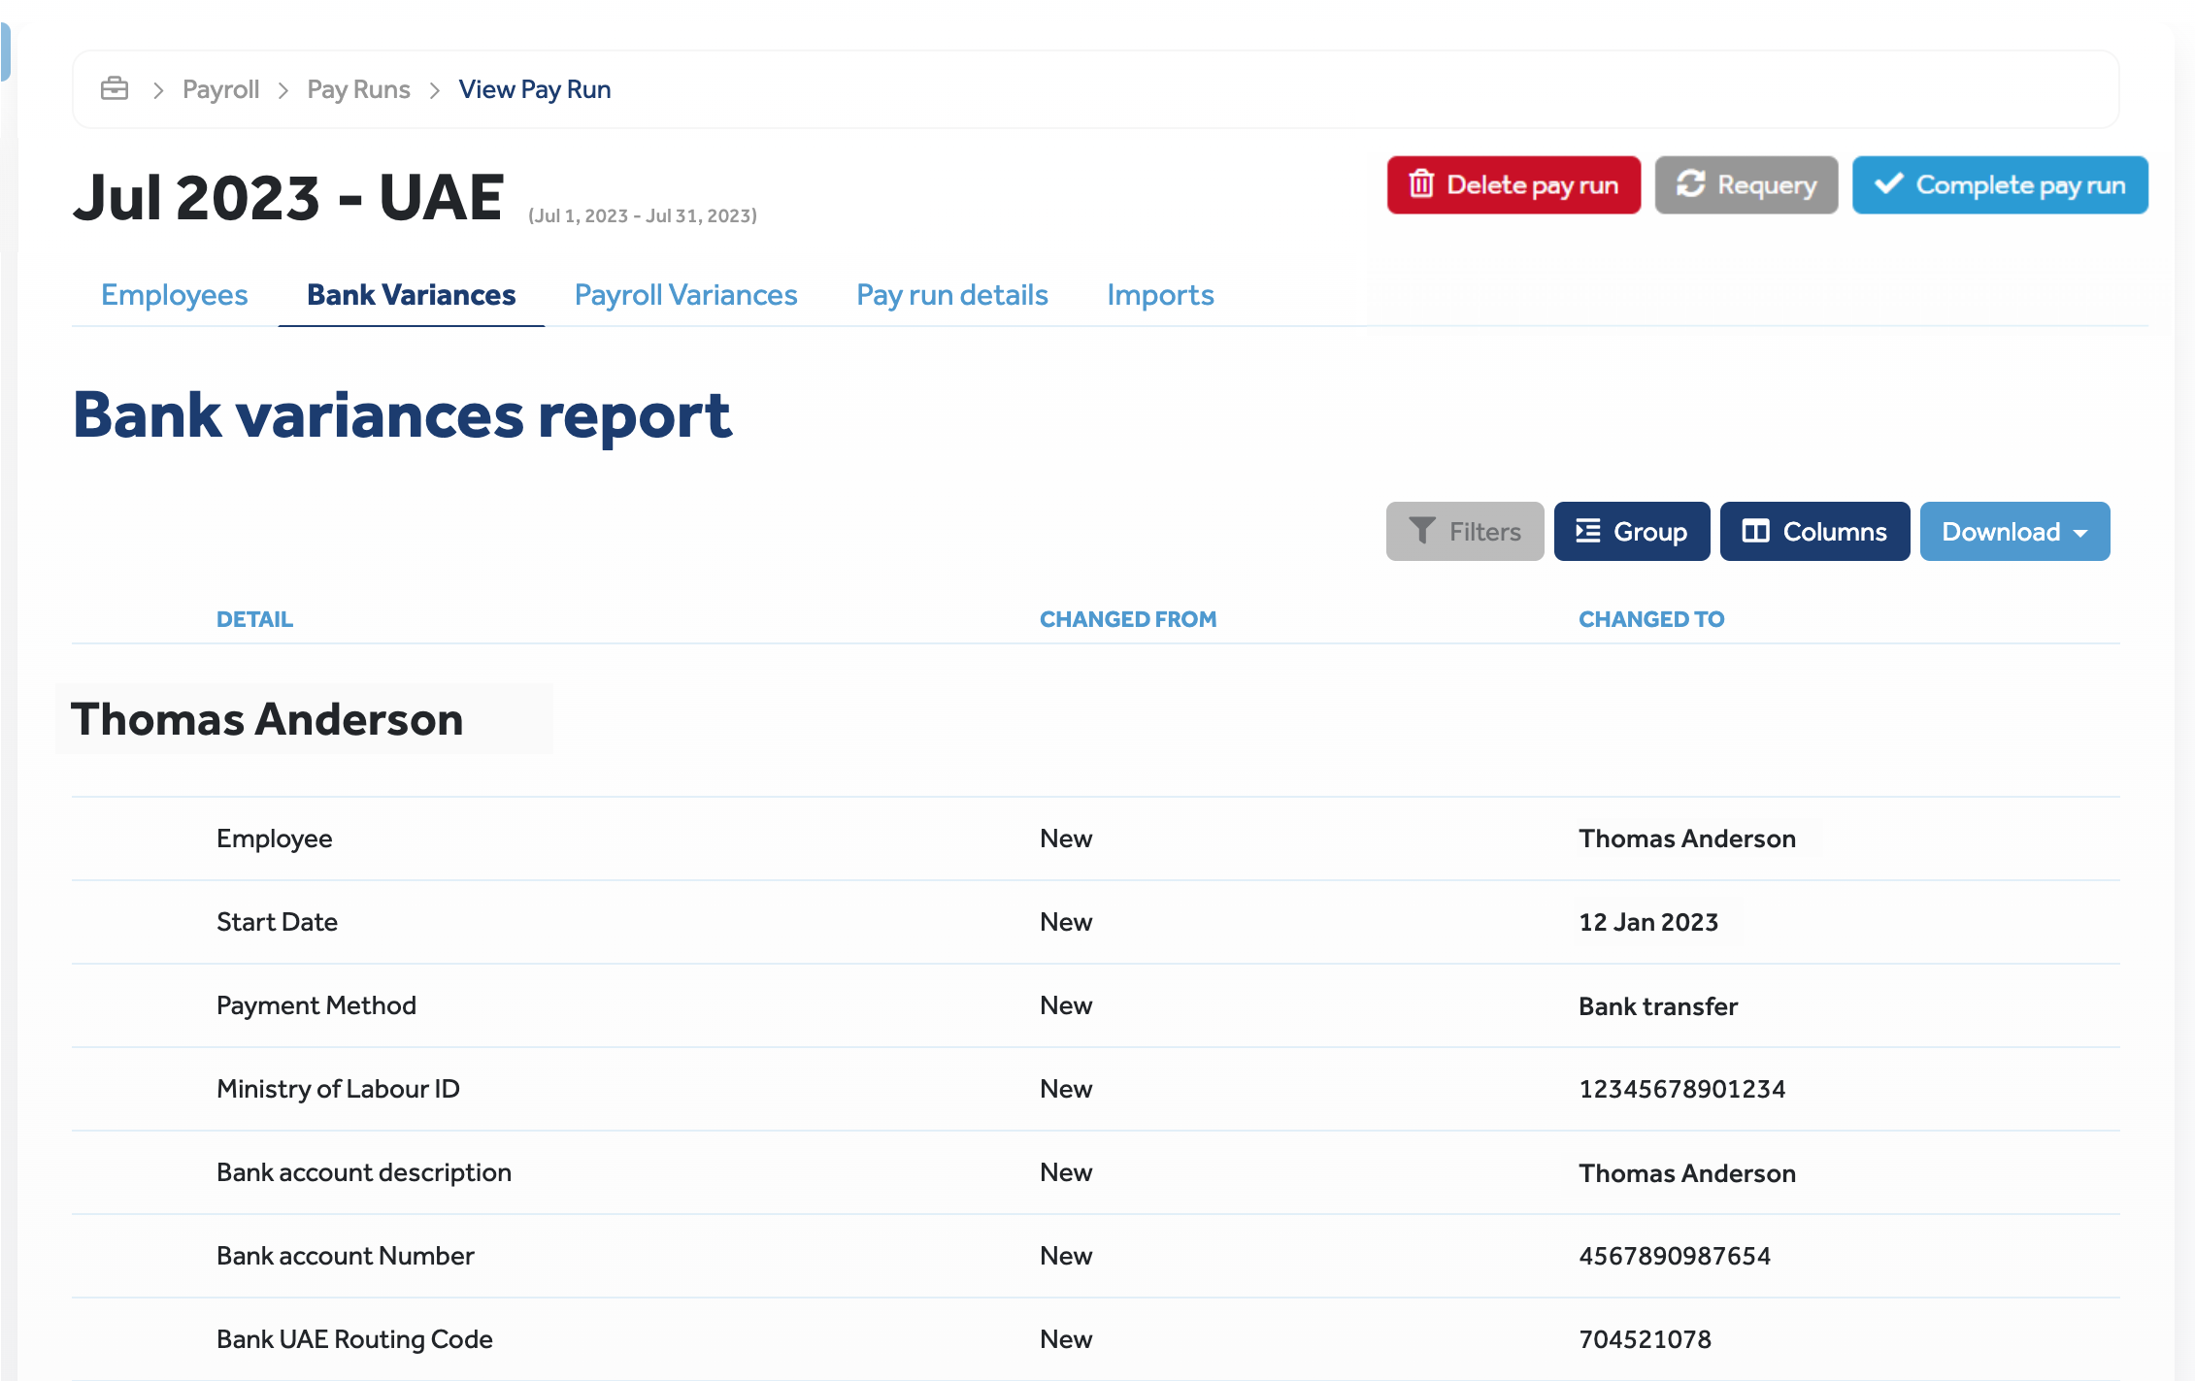Viewport: 2195px width, 1381px height.
Task: Click the Changed To column header
Action: click(1650, 619)
